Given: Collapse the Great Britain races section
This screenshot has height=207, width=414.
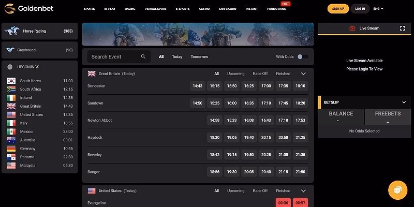Looking at the screenshot, I should pyautogui.click(x=303, y=73).
